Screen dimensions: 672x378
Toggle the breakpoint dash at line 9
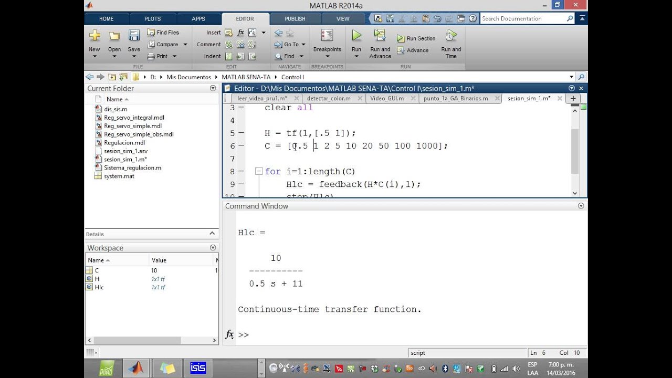tap(241, 184)
